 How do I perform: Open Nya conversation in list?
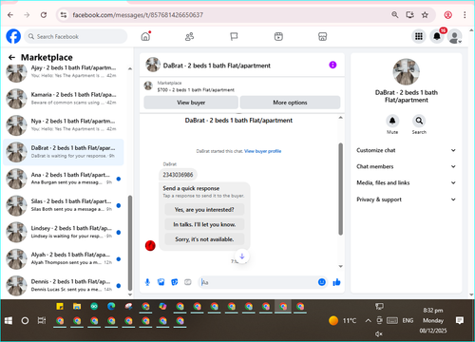[x=64, y=124]
